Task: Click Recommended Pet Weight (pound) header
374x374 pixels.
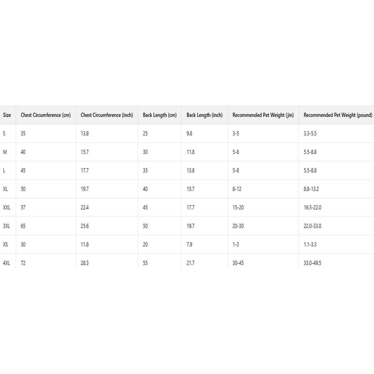Action: tap(338, 115)
